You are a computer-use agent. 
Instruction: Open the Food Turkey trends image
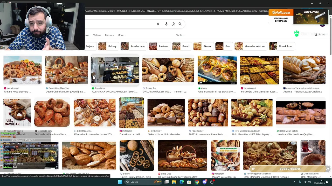pyautogui.click(x=208, y=113)
